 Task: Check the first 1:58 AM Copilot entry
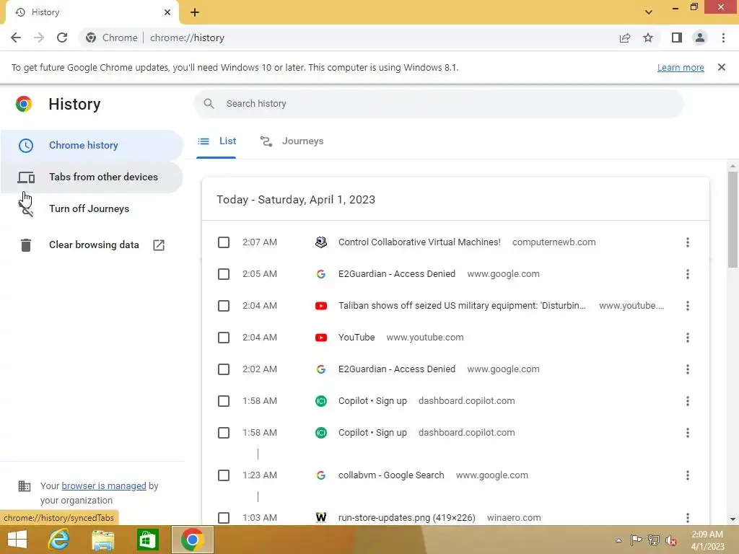click(x=224, y=401)
